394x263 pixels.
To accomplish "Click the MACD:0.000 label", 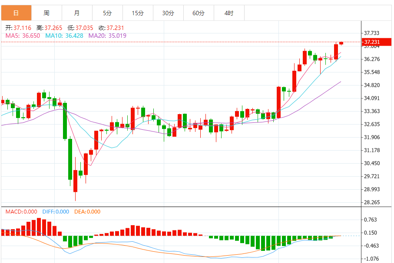I will coord(21,211).
